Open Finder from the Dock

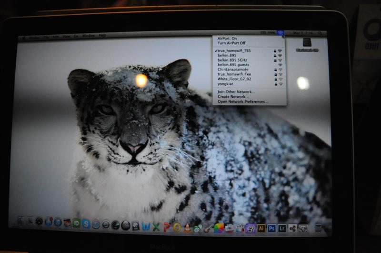click(21, 221)
